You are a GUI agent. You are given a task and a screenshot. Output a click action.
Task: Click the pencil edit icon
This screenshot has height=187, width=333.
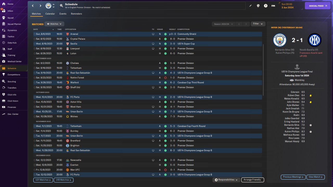tap(251, 5)
